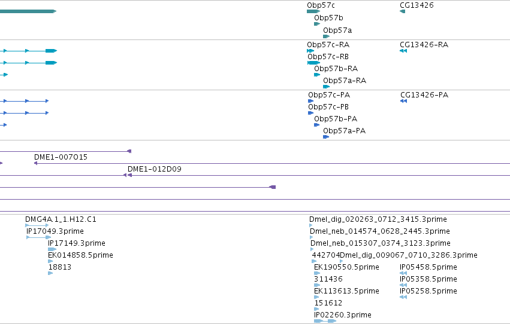
Task: Click the Obp57c-RA transcript label
Action: click(328, 45)
